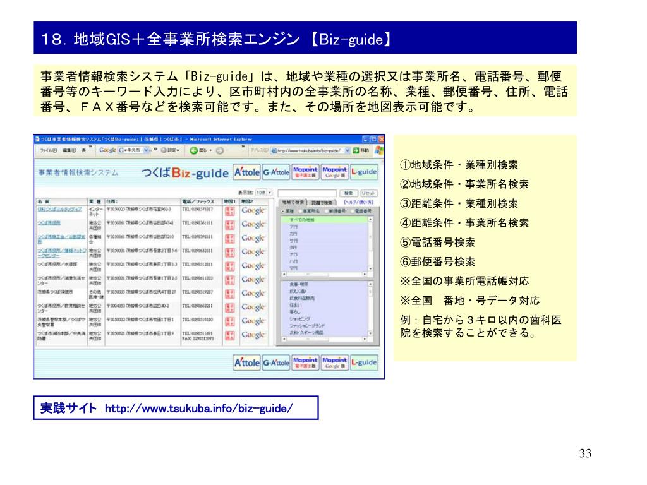
Task: Select 住まい in the category list
Action: [x=296, y=305]
